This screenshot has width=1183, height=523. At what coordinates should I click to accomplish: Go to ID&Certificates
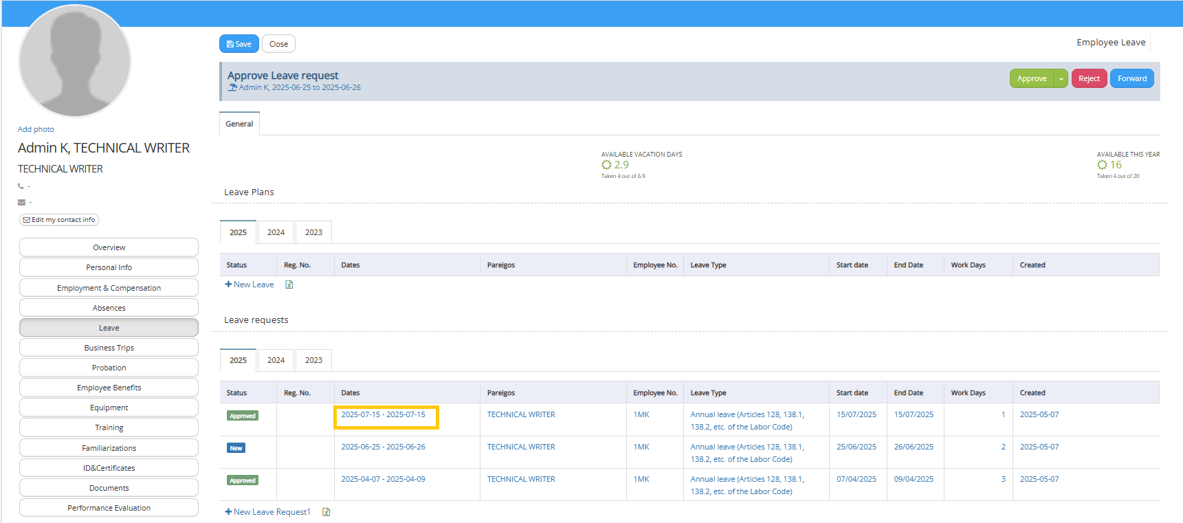tap(109, 468)
